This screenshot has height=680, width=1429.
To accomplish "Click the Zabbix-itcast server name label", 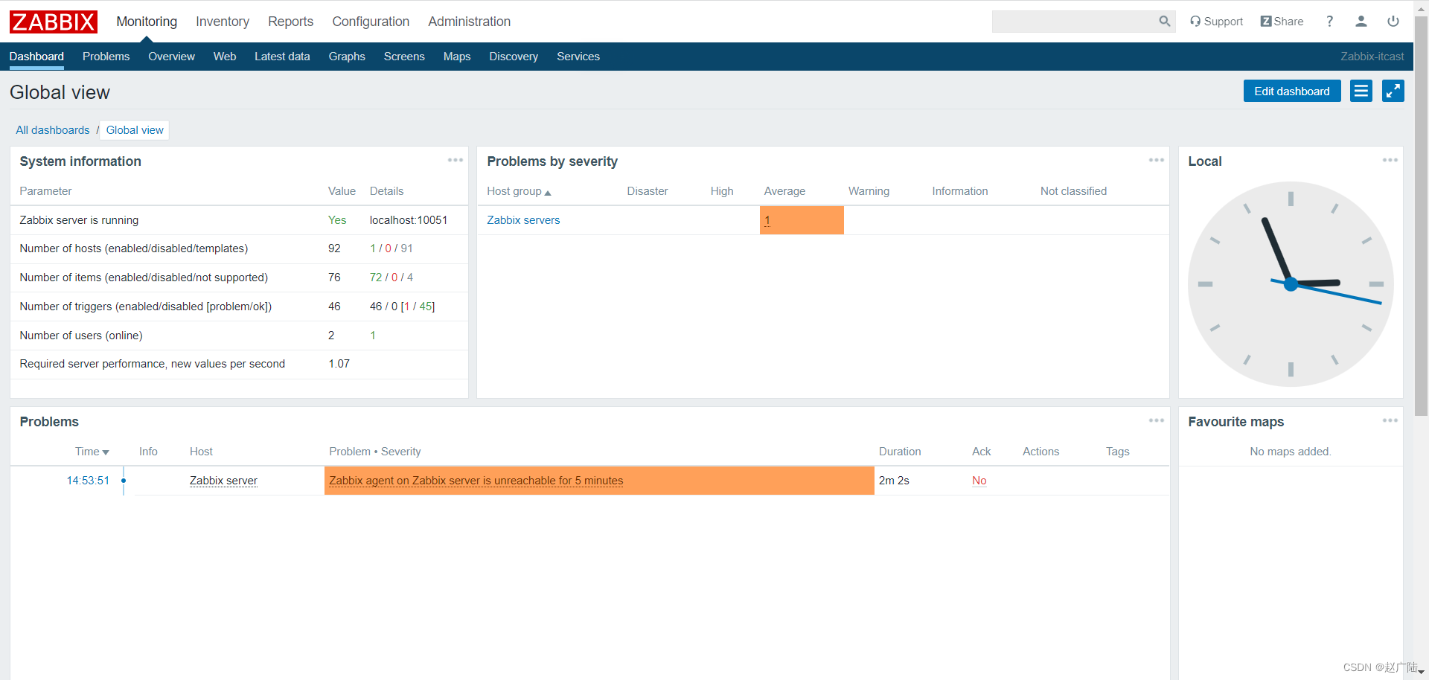I will (x=1372, y=57).
